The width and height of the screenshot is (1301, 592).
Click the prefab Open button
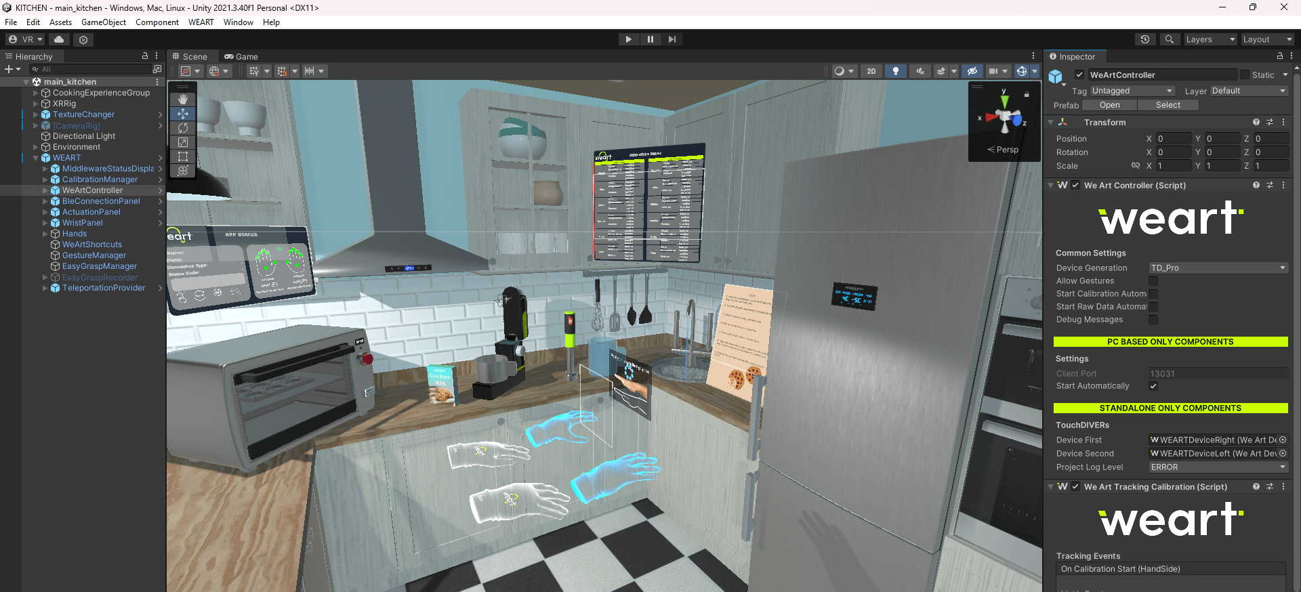(x=1110, y=105)
